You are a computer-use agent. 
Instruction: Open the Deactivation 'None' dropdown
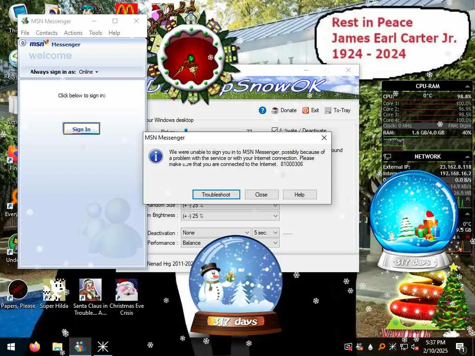(x=216, y=233)
